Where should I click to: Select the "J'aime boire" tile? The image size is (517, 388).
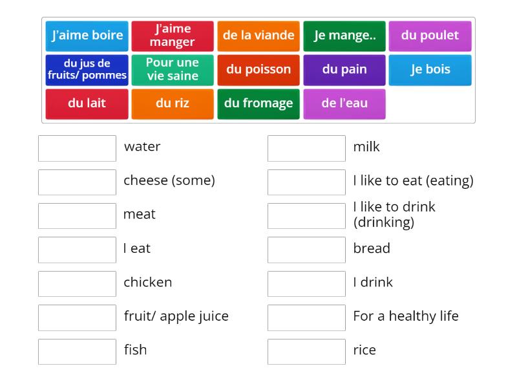pos(87,36)
